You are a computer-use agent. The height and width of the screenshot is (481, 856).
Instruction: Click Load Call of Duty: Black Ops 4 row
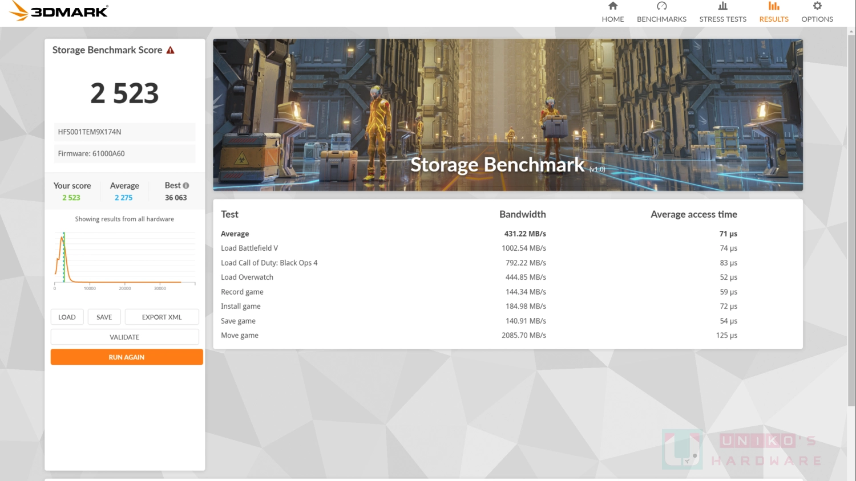[479, 263]
